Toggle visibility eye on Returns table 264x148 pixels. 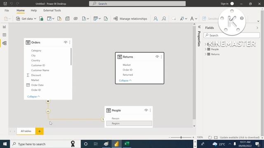click(157, 57)
